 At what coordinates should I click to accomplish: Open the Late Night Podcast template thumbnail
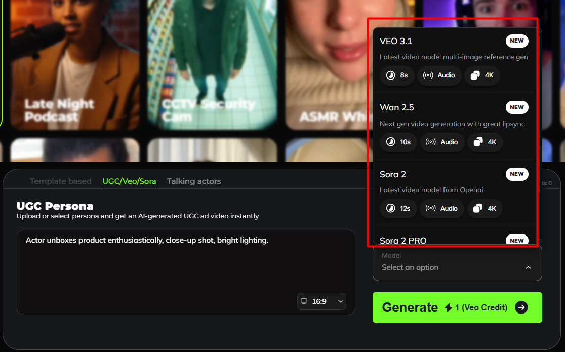click(x=74, y=65)
